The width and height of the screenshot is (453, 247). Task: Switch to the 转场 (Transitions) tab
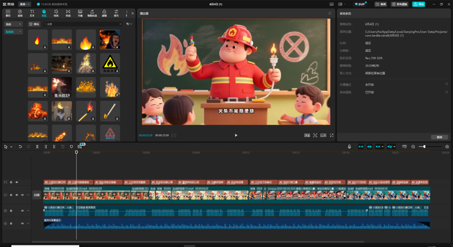[68, 13]
